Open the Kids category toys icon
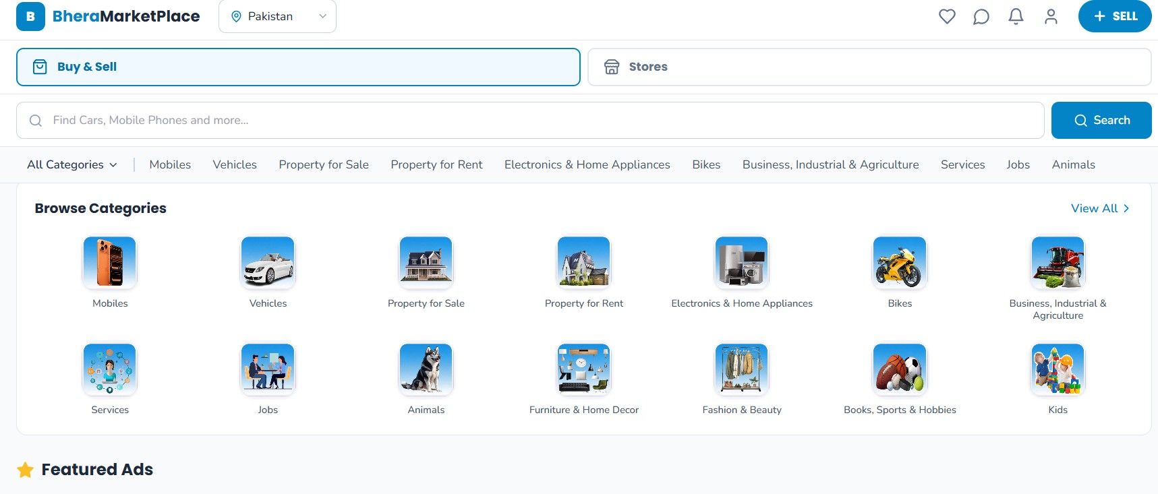Viewport: 1158px width, 494px height. coord(1058,369)
